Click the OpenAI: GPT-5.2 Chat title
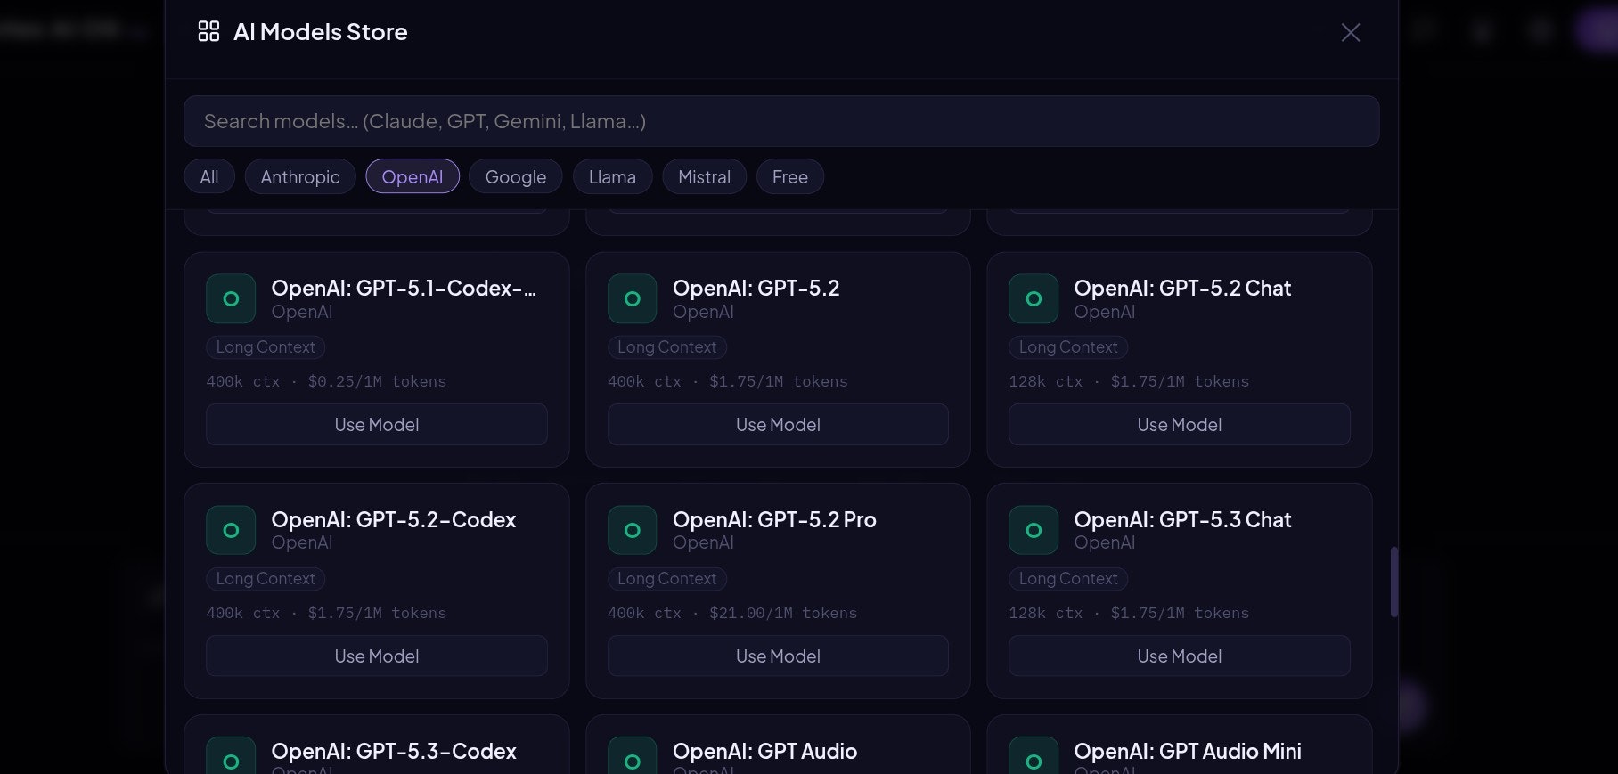The height and width of the screenshot is (774, 1618). (1182, 288)
